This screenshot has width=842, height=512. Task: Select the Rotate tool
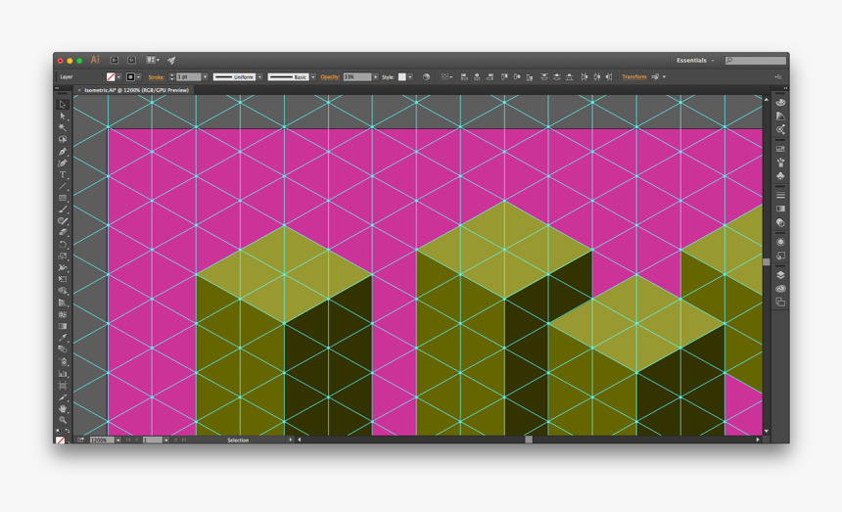(x=63, y=244)
